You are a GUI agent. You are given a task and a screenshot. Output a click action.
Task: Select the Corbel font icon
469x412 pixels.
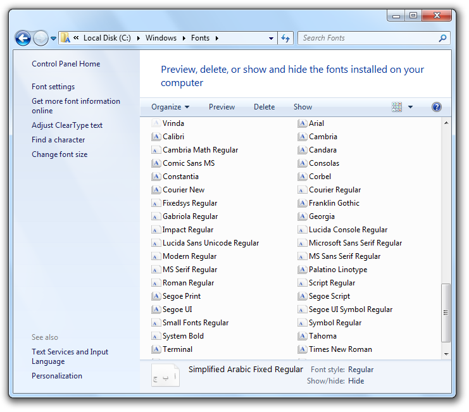coord(302,177)
